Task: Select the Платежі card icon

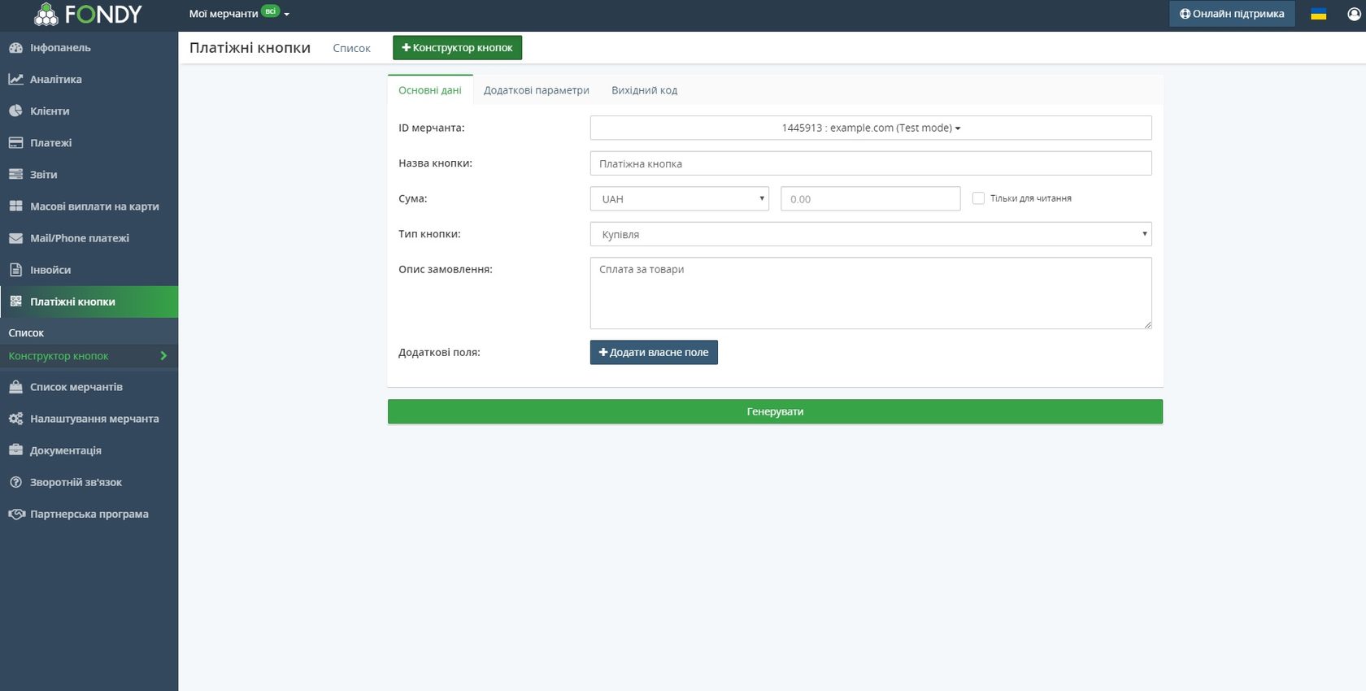Action: coord(15,143)
